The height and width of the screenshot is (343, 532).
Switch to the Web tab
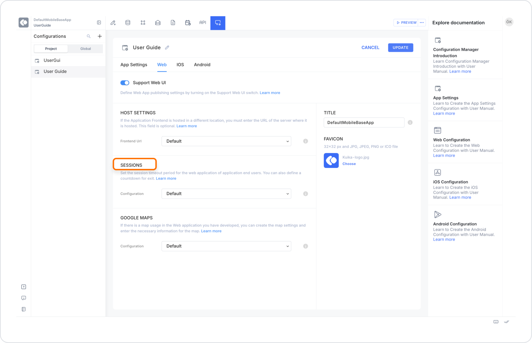[x=162, y=65]
